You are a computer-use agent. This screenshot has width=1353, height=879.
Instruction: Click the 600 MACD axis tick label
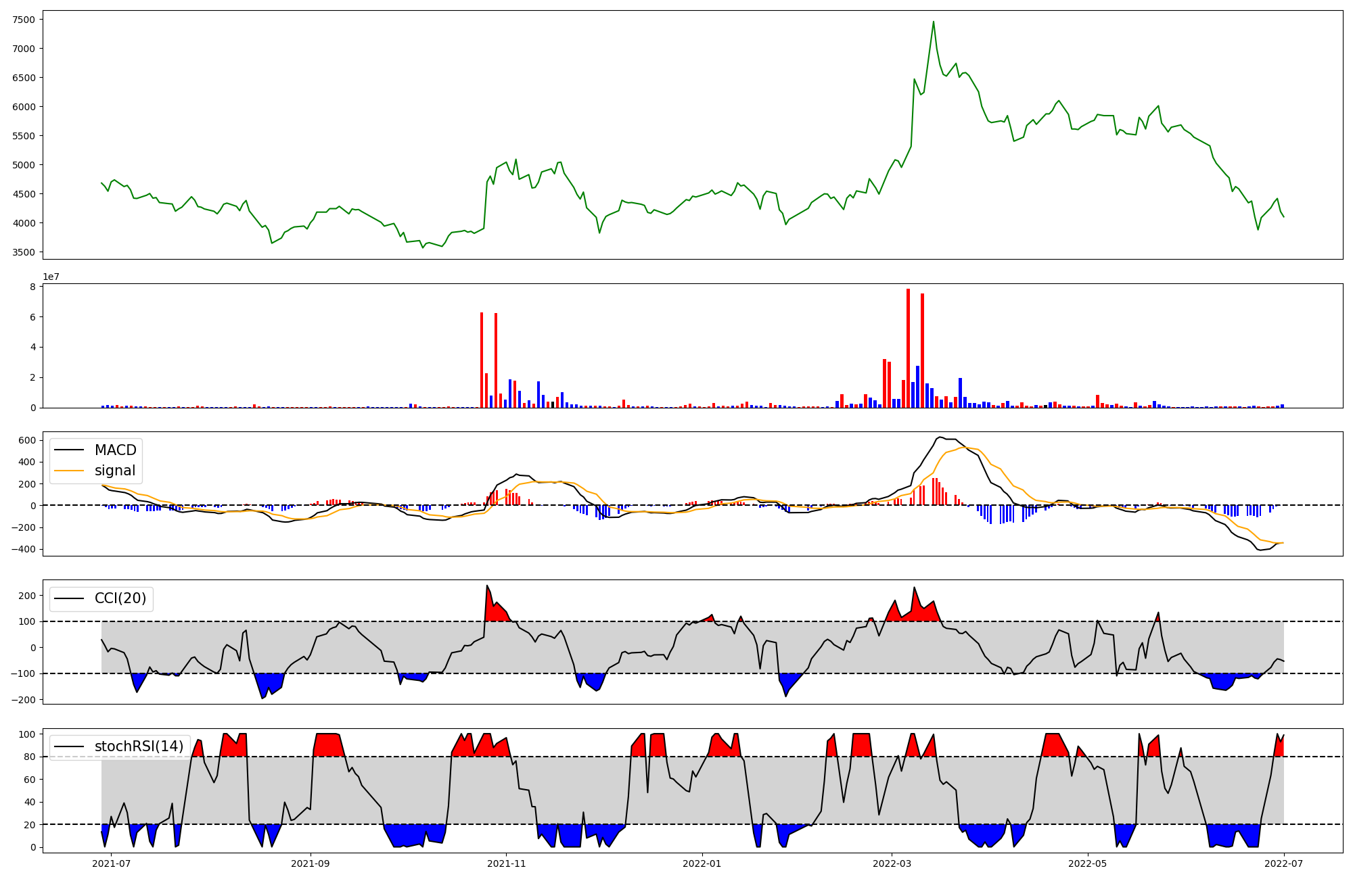27,440
